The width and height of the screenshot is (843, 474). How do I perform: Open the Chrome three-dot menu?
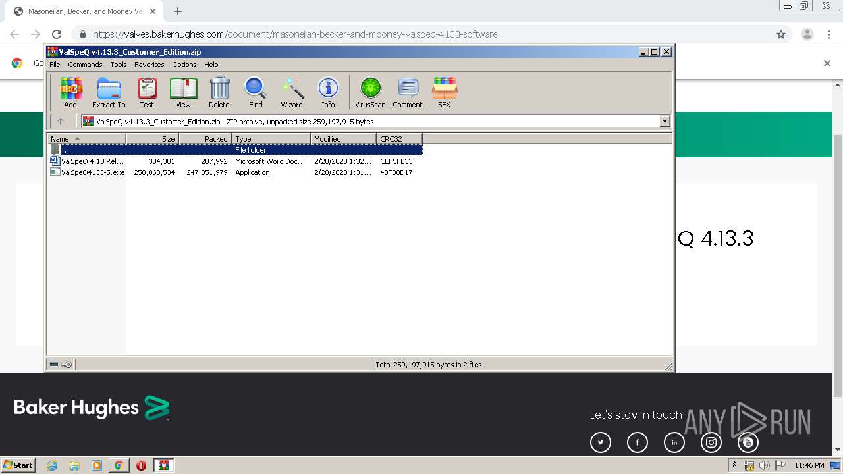pyautogui.click(x=828, y=34)
